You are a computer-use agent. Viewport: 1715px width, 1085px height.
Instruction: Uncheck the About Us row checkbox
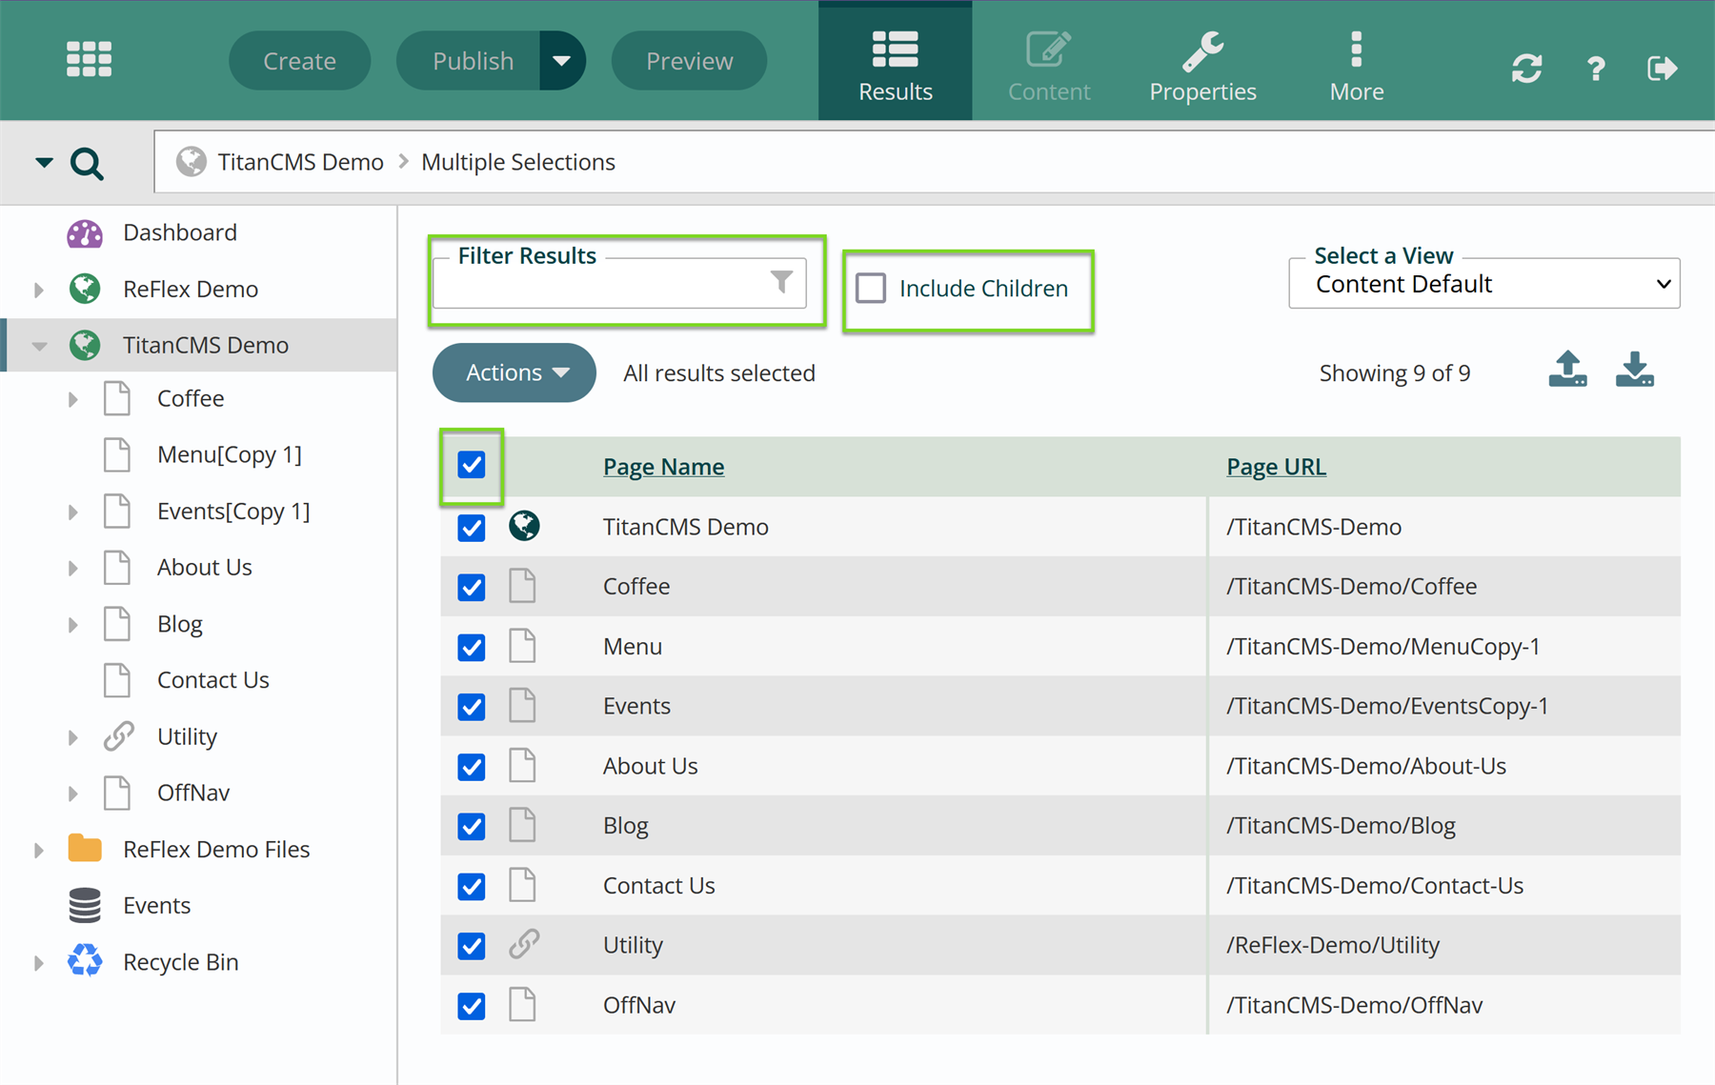(472, 767)
